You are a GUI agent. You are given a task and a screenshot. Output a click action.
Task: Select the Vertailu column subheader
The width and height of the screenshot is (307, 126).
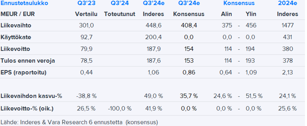pos(86,14)
